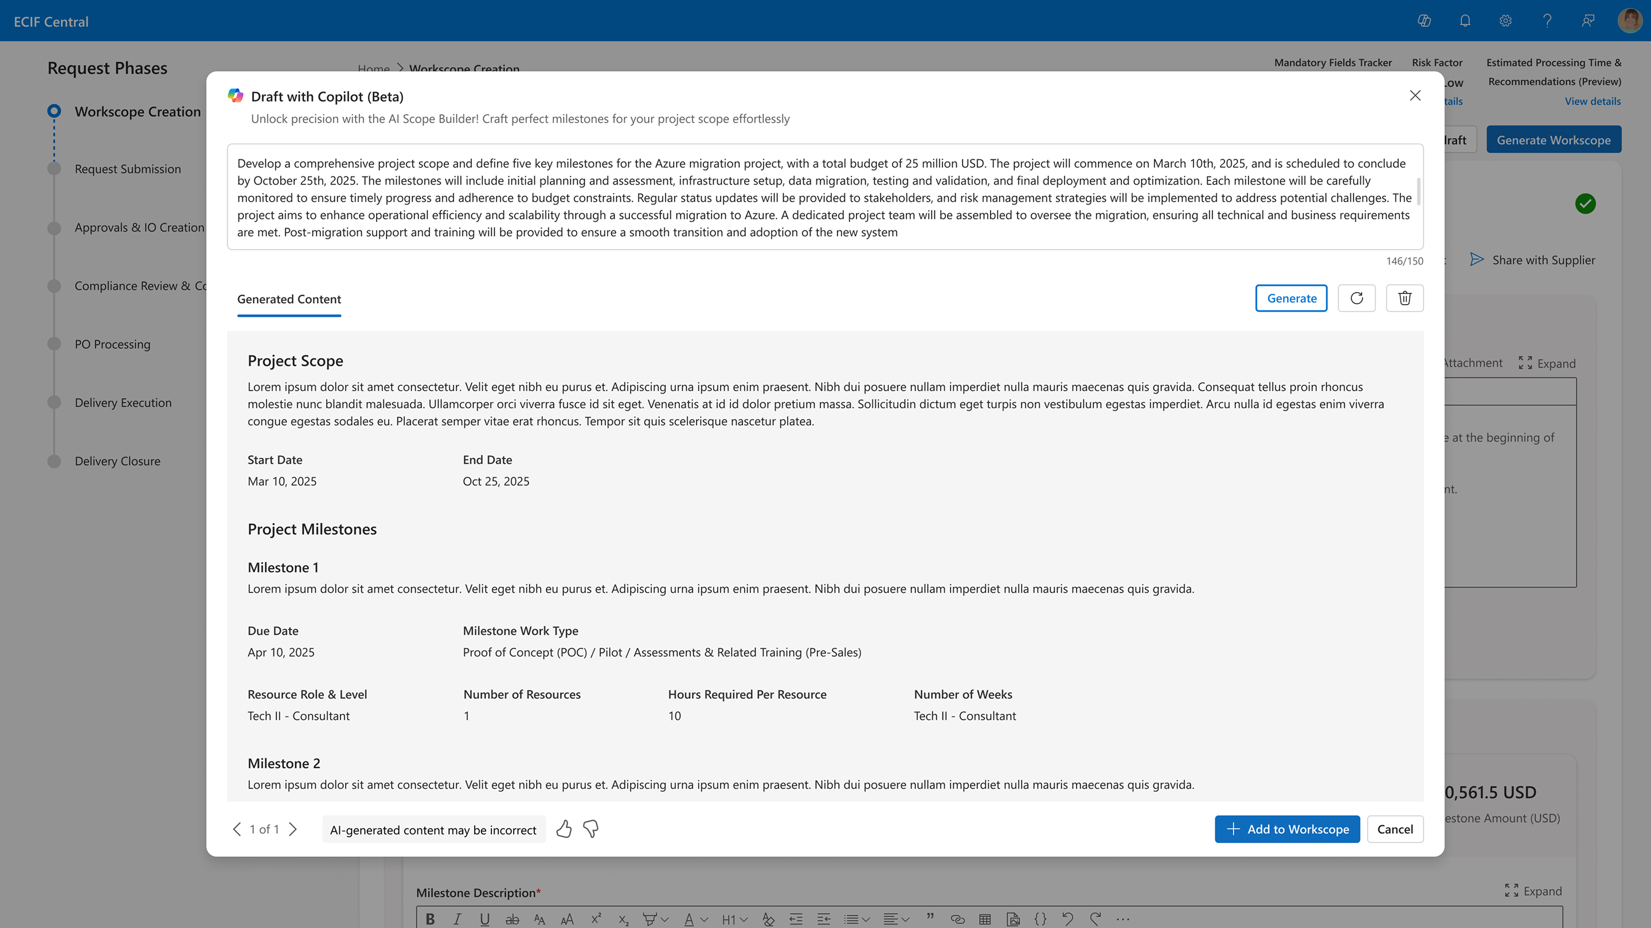1651x928 pixels.
Task: Click the regenerate refresh icon button
Action: (x=1356, y=298)
